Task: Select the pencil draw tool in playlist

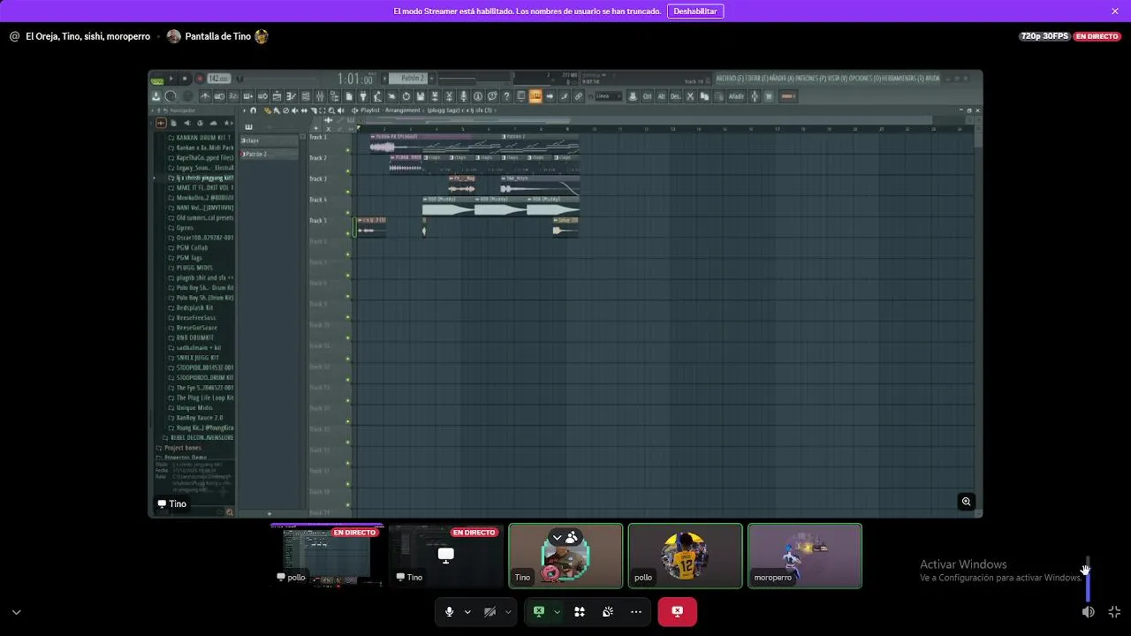Action: tap(268, 110)
